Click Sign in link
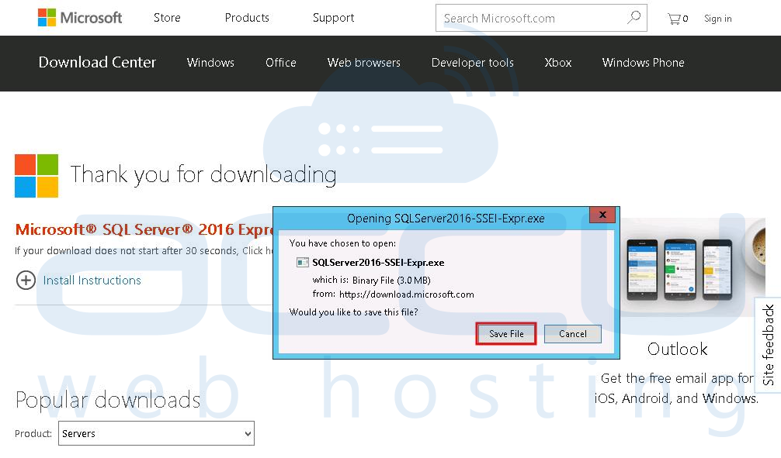 718,19
